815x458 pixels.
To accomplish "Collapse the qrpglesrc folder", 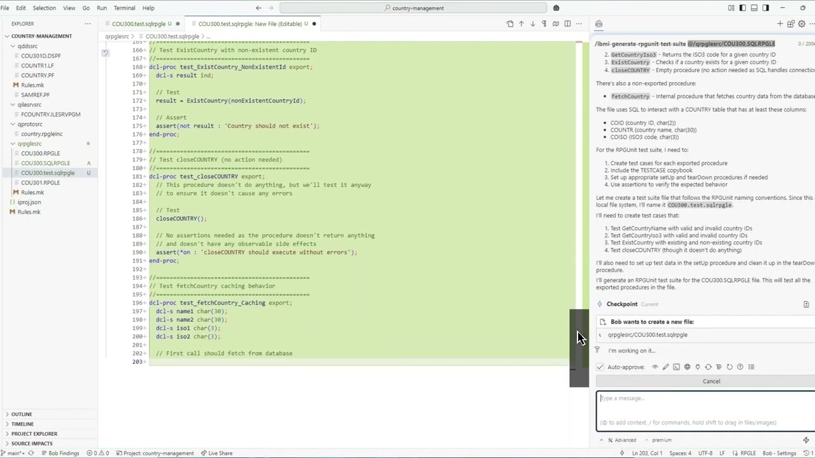I will click(x=29, y=144).
